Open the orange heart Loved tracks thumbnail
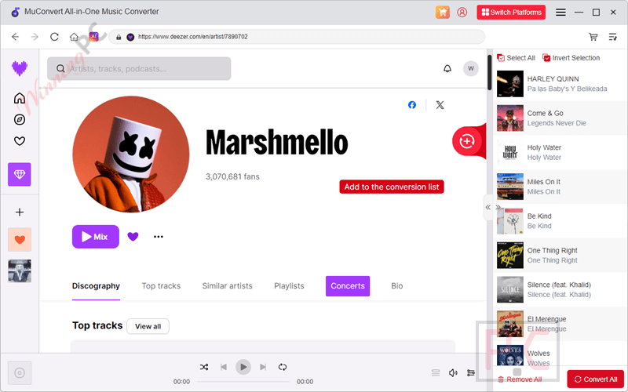 [19, 240]
